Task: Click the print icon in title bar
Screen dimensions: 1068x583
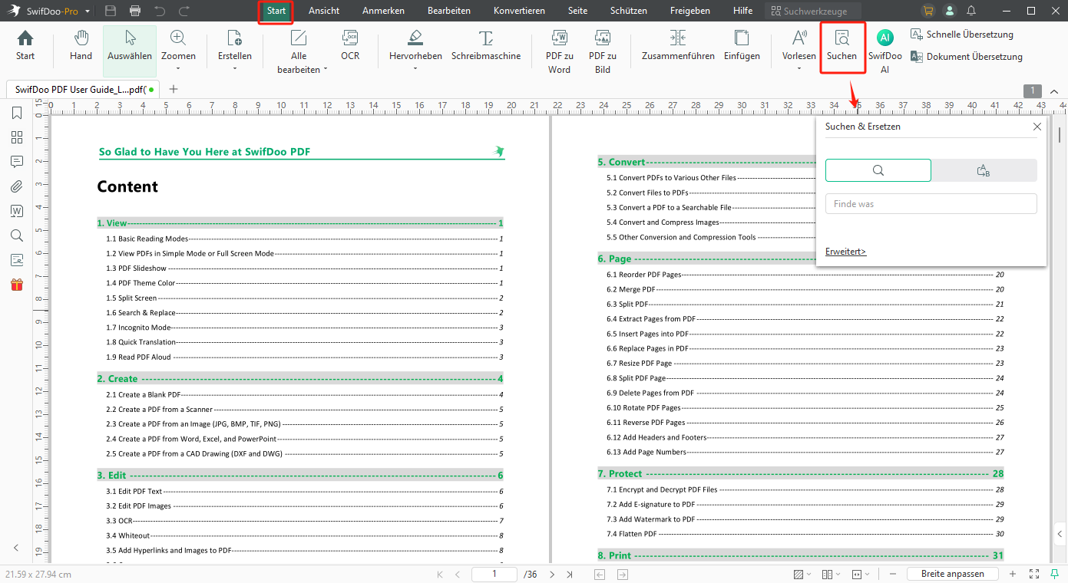Action: pyautogui.click(x=135, y=11)
